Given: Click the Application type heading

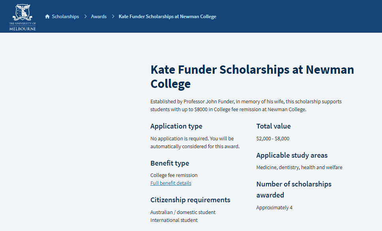Looking at the screenshot, I should click(176, 126).
